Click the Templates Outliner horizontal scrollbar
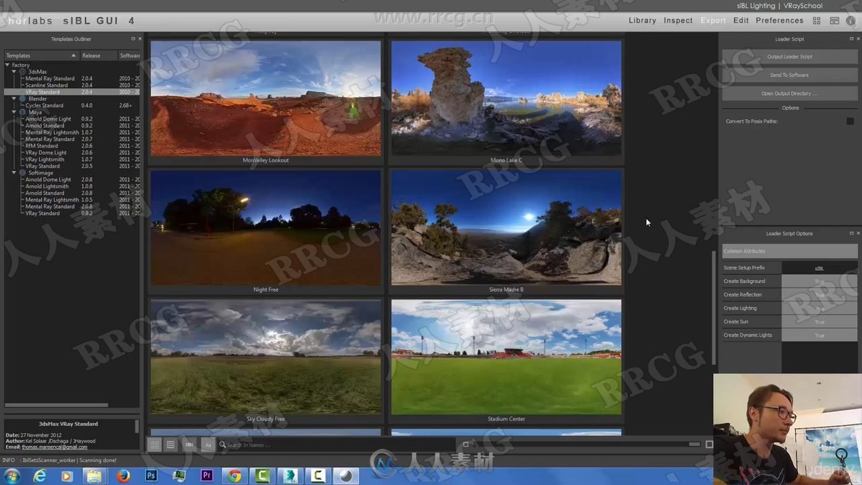862x485 pixels. 57,405
